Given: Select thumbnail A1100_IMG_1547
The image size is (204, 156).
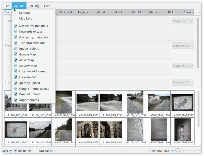Looking at the screenshot, I should coord(183,131).
